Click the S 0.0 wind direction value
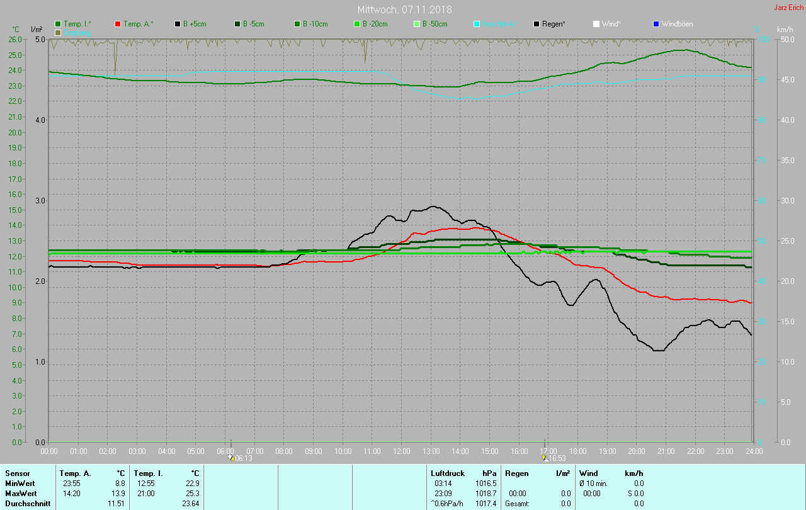This screenshot has width=806, height=510. (635, 493)
